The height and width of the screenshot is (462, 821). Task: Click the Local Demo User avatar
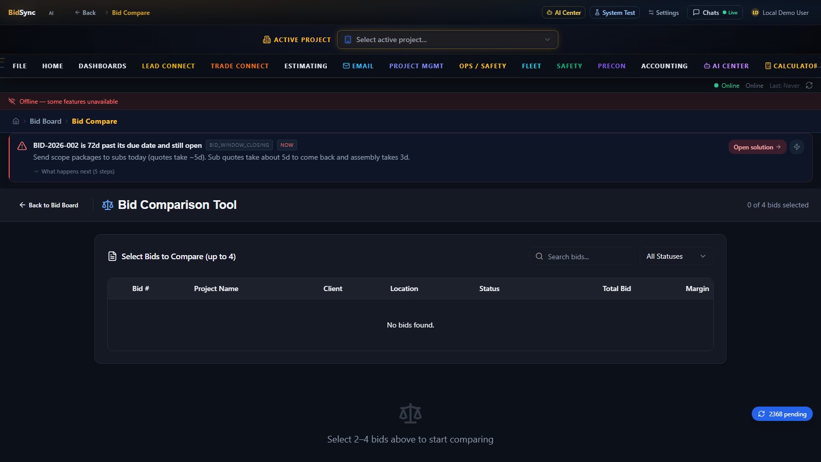[x=755, y=12]
